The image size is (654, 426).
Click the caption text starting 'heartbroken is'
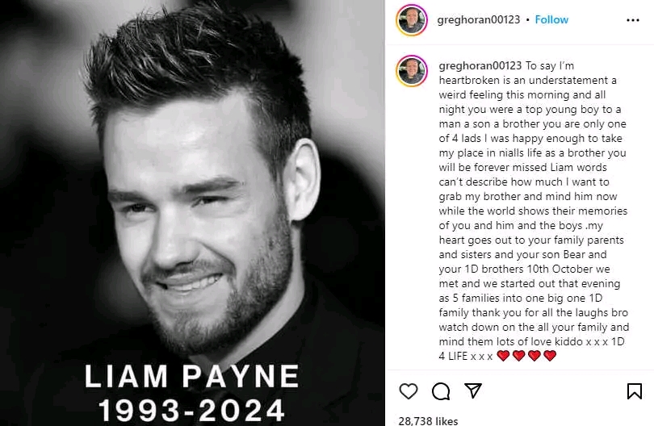527,80
